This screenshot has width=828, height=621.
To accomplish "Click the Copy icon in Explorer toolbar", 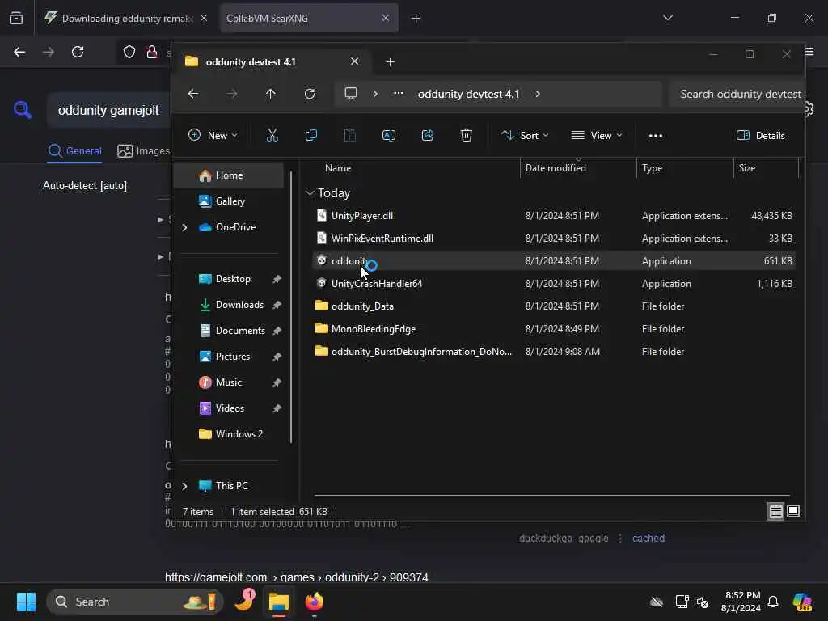I will [x=311, y=136].
